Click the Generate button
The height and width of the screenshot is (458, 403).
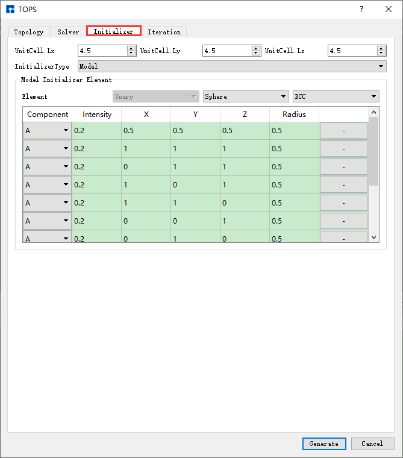[324, 444]
